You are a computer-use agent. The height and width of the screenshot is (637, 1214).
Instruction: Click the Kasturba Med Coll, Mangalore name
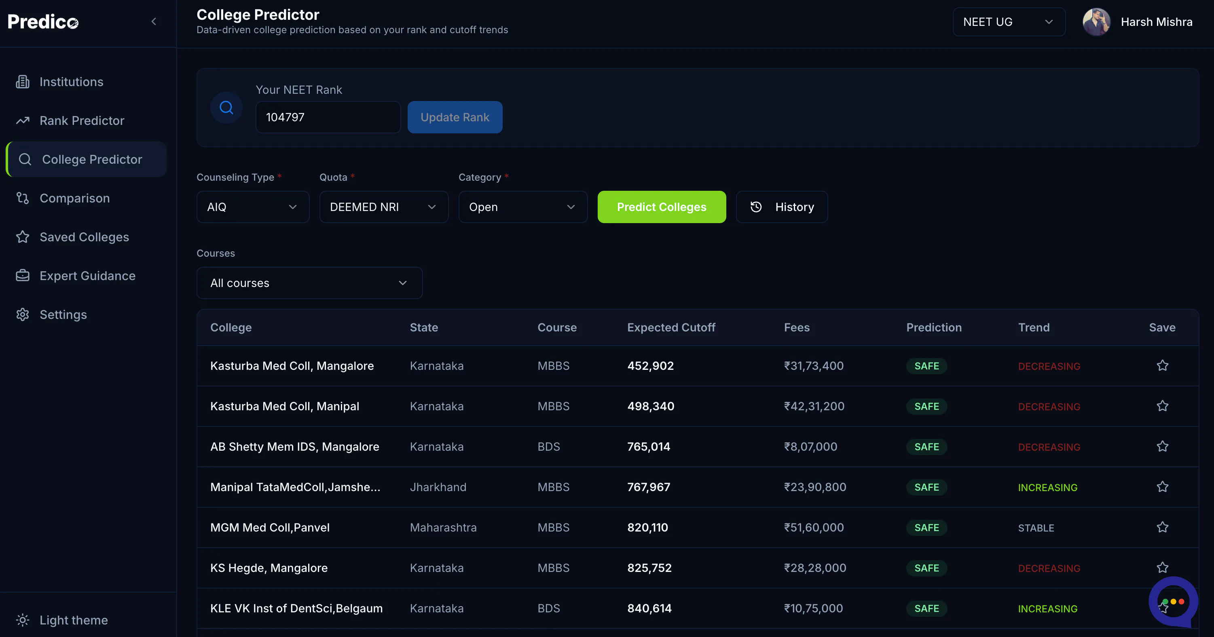292,366
